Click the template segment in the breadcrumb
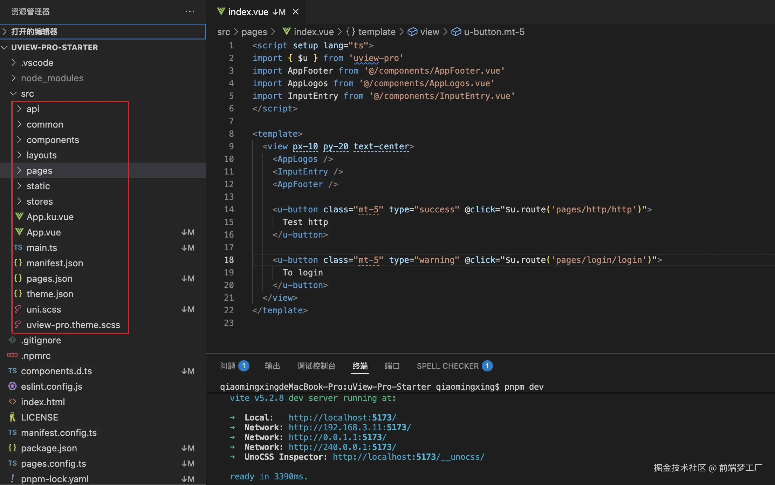Image resolution: width=775 pixels, height=485 pixels. (x=376, y=32)
